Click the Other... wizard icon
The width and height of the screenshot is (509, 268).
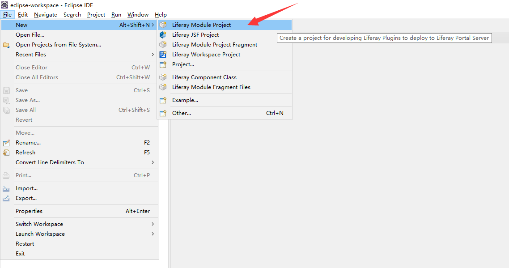coord(163,113)
